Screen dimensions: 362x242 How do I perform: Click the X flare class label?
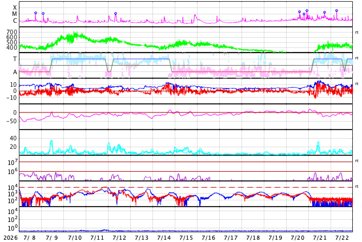click(x=14, y=7)
